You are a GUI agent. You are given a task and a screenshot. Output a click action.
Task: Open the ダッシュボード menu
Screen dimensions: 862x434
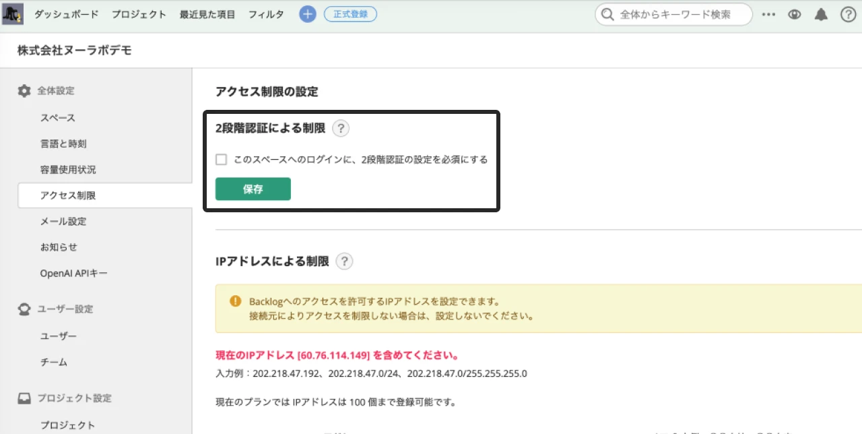click(x=66, y=13)
